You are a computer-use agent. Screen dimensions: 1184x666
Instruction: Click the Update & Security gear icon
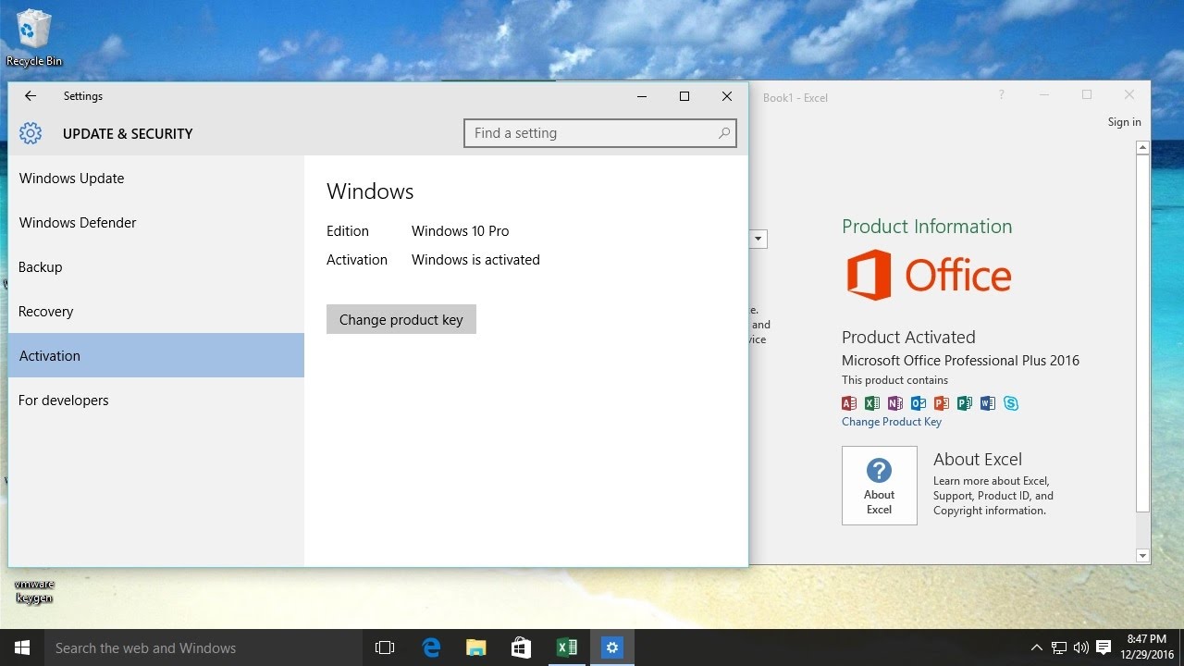point(31,133)
